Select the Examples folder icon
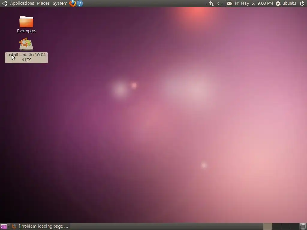Image resolution: width=307 pixels, height=230 pixels. point(26,22)
